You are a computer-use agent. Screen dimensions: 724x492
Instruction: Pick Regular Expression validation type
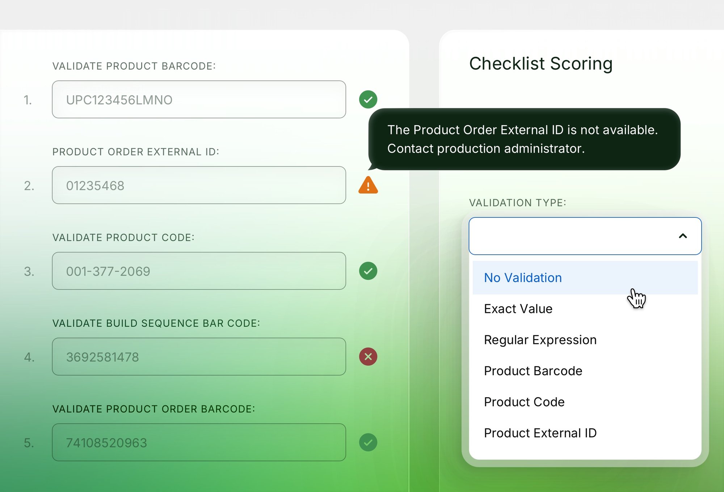pyautogui.click(x=585, y=340)
